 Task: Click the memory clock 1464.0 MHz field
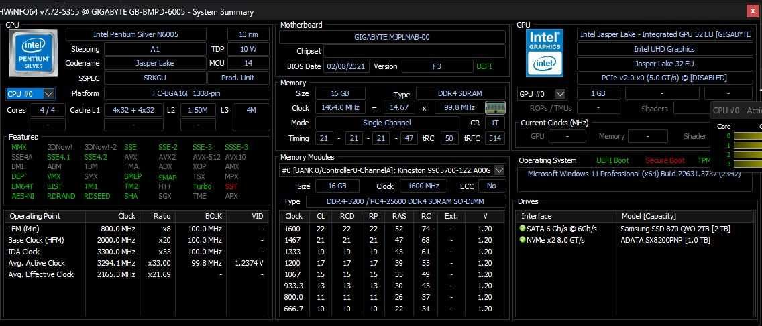339,108
